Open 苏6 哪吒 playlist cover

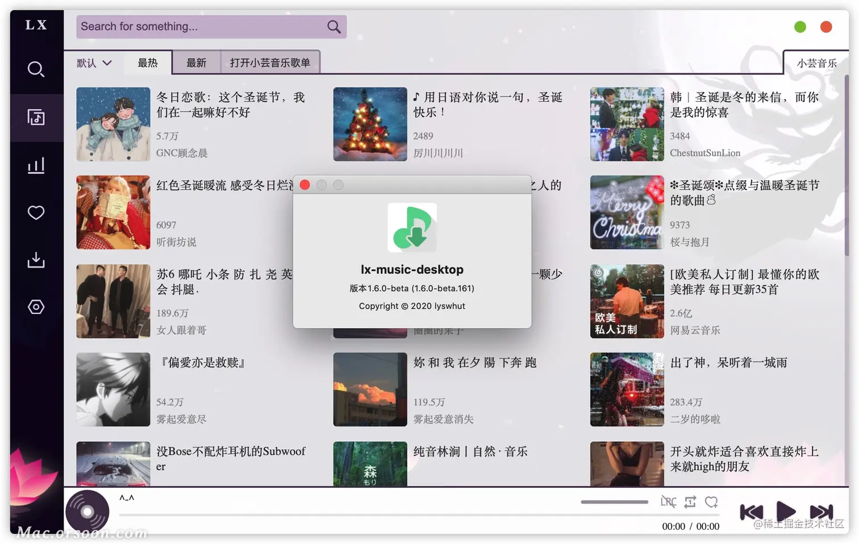113,301
